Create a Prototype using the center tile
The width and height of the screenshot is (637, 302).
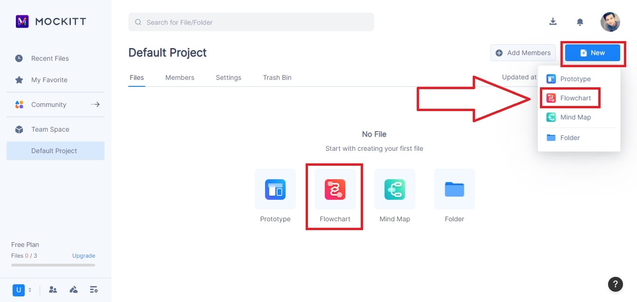click(x=275, y=189)
